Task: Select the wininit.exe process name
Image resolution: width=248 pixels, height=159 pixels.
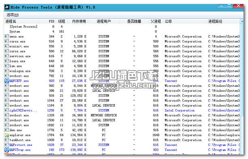Action: (19, 46)
